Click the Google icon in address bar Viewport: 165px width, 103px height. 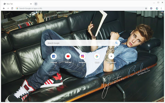[17, 8]
